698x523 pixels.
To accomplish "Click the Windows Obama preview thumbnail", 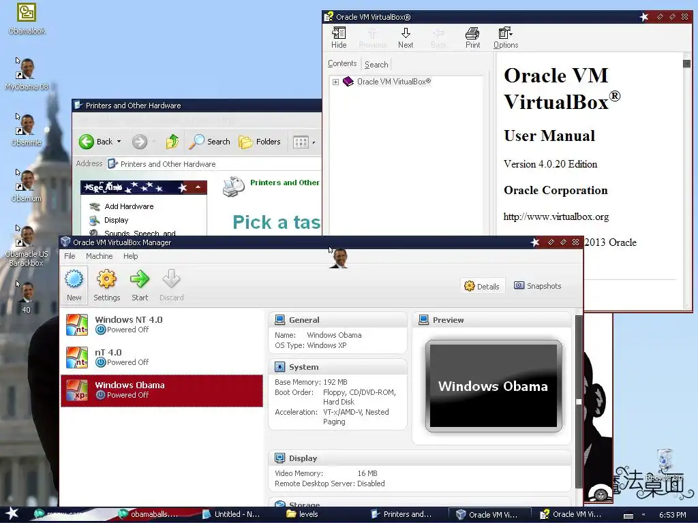I will coord(494,385).
